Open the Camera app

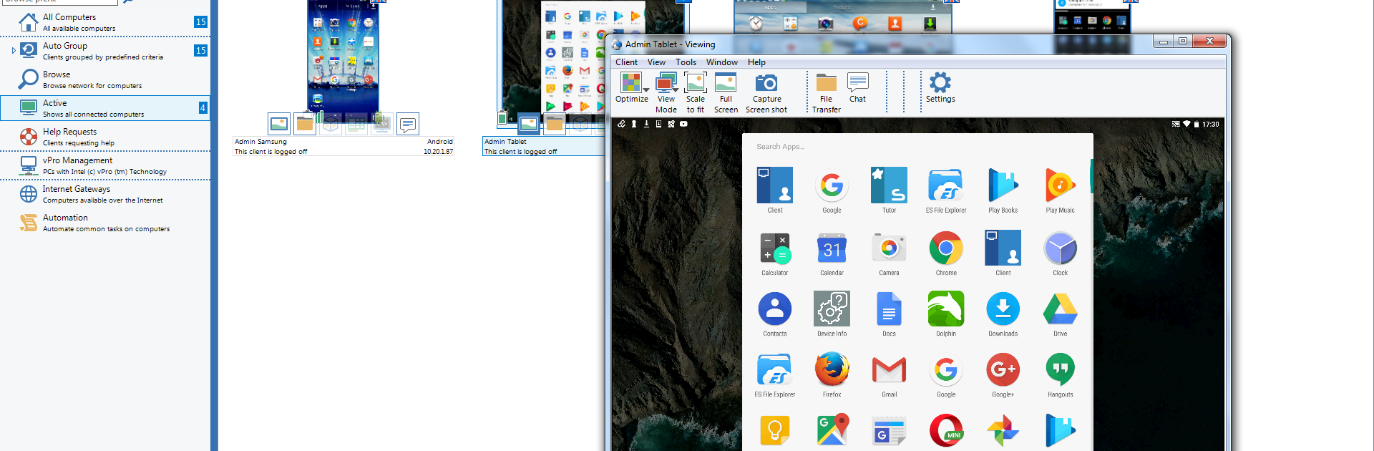pyautogui.click(x=889, y=253)
